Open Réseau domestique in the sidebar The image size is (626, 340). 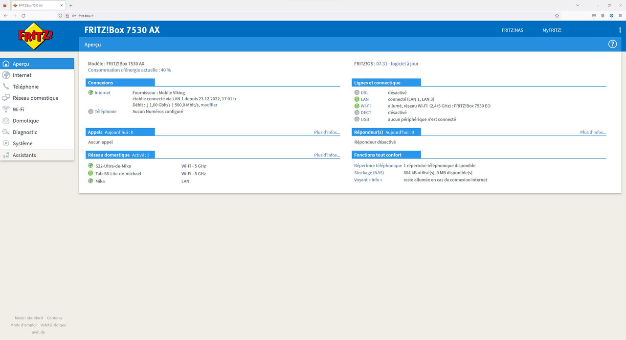(x=37, y=98)
